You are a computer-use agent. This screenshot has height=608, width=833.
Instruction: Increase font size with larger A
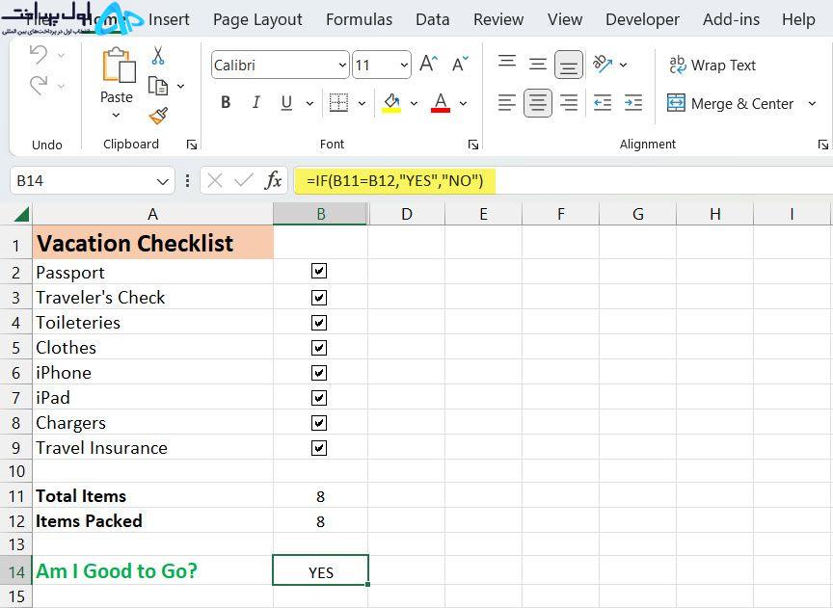(x=428, y=65)
